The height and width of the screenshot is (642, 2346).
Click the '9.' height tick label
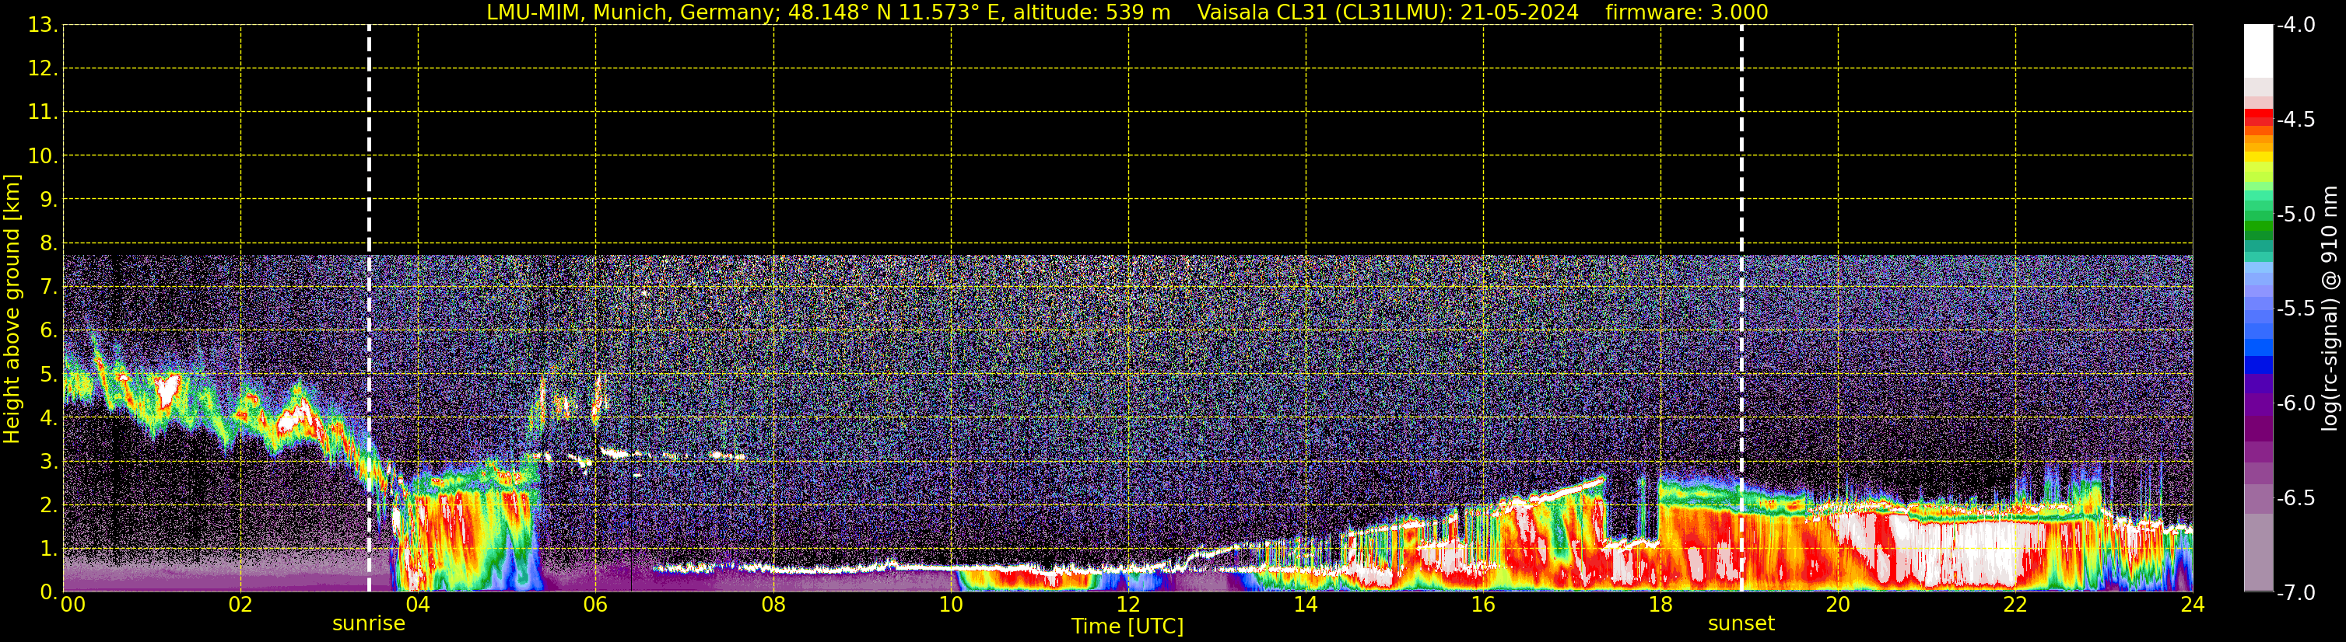pos(48,200)
